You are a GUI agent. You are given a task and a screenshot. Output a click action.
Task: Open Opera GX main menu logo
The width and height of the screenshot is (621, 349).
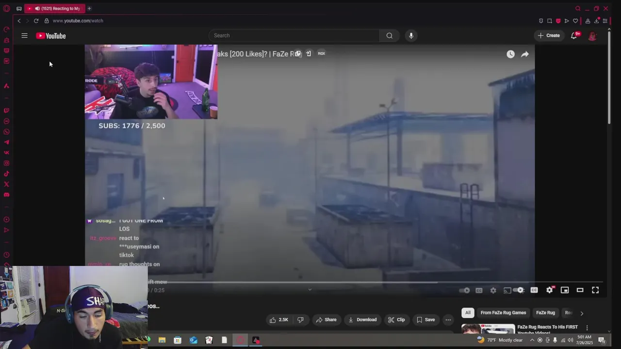6,8
